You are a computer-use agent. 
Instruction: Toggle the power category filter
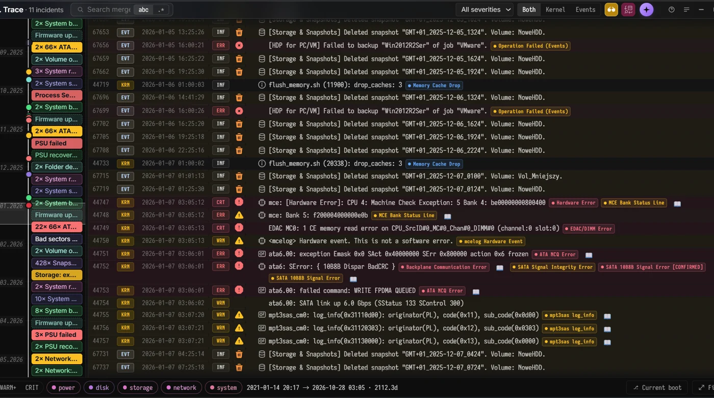click(63, 388)
